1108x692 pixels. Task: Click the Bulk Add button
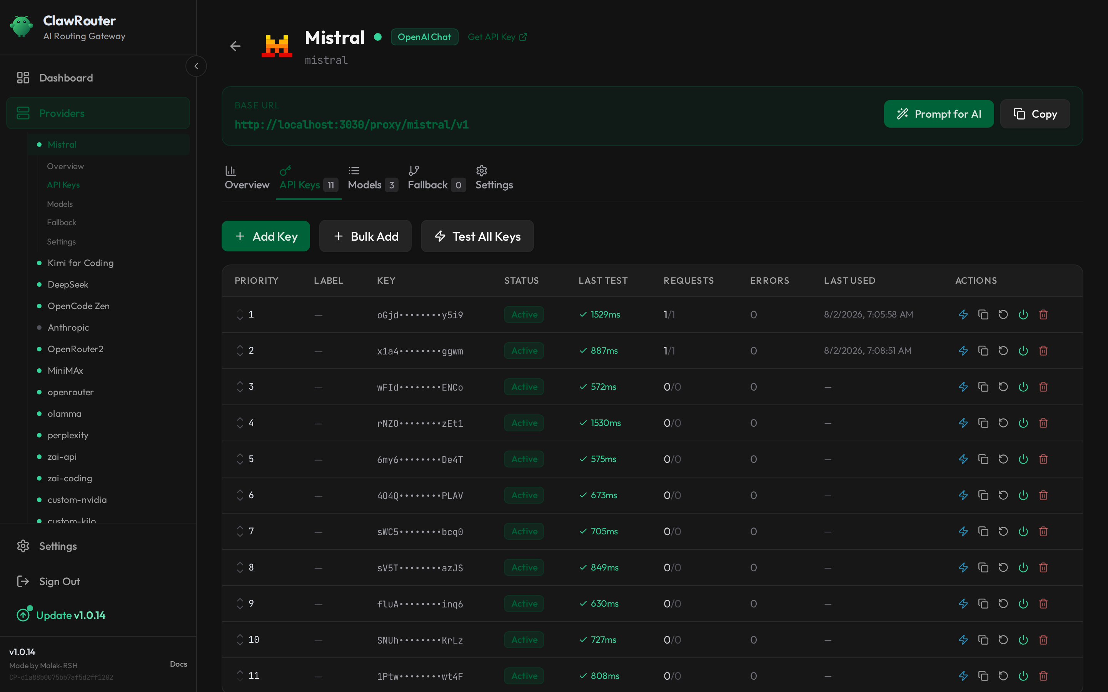(x=365, y=236)
